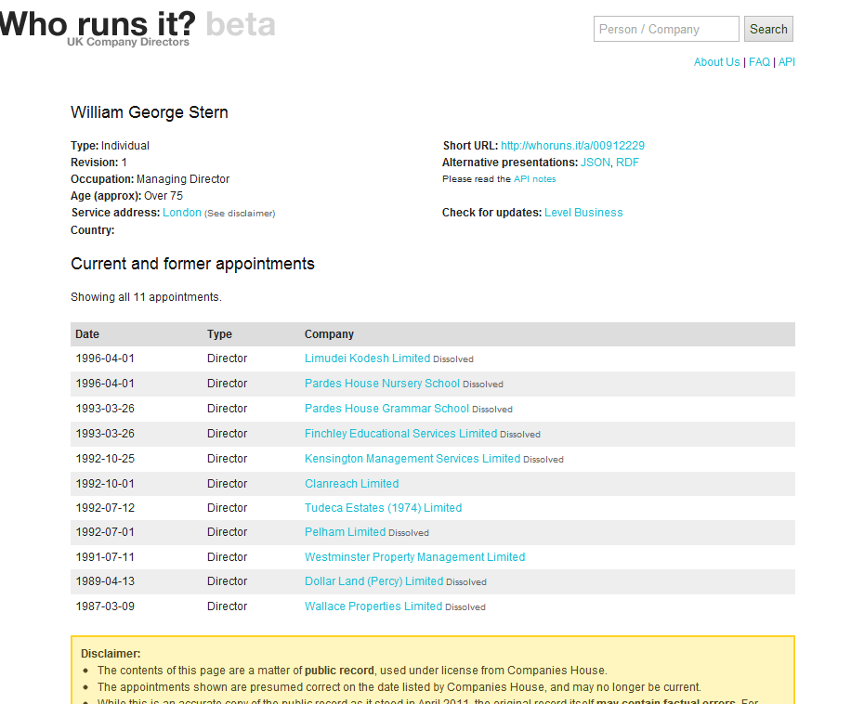
Task: Open the API link in header
Action: click(x=786, y=62)
